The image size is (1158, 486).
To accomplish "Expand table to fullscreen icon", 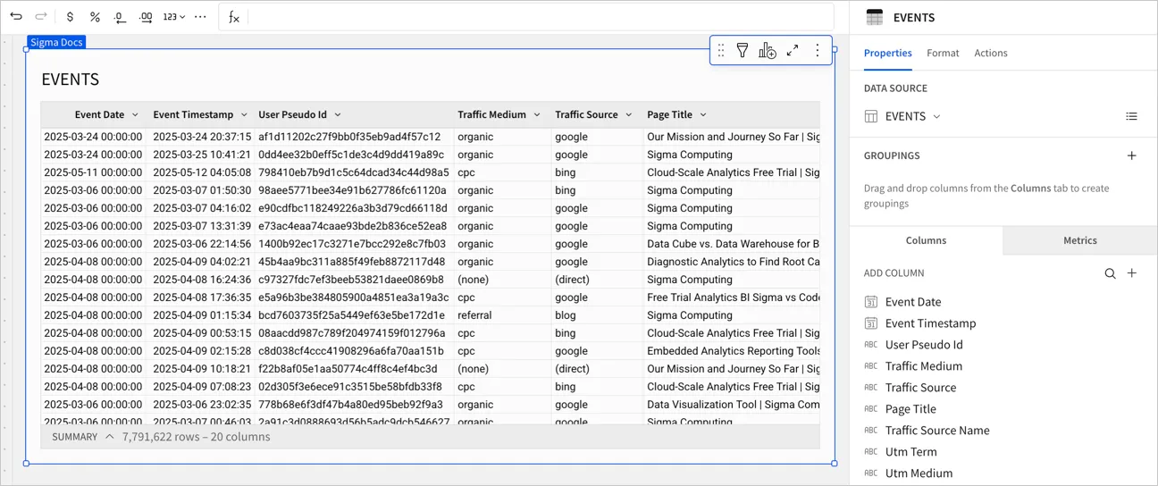I will [x=793, y=51].
